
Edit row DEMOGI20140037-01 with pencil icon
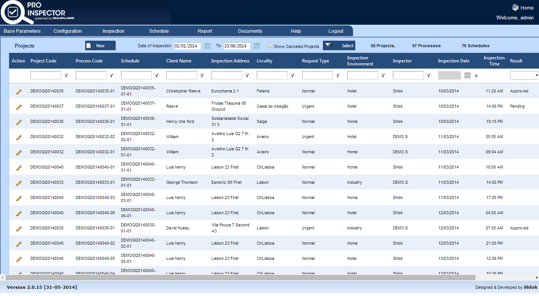19,107
